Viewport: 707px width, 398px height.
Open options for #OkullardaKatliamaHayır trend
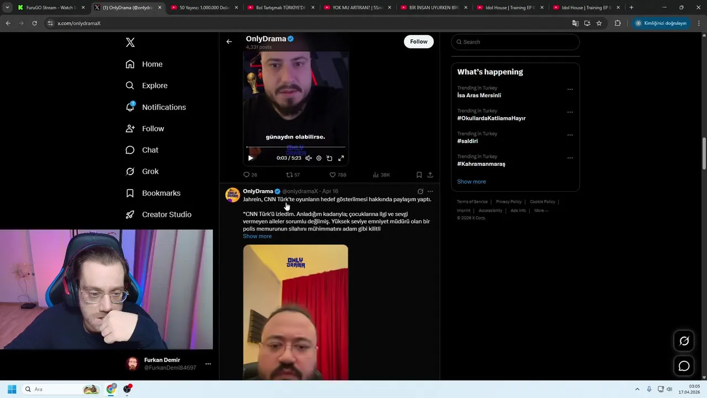point(570,112)
